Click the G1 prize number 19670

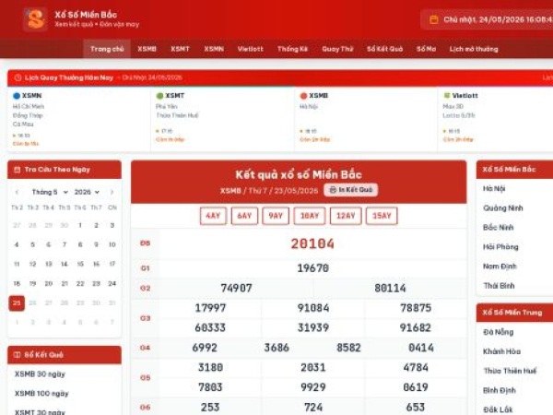pos(312,268)
